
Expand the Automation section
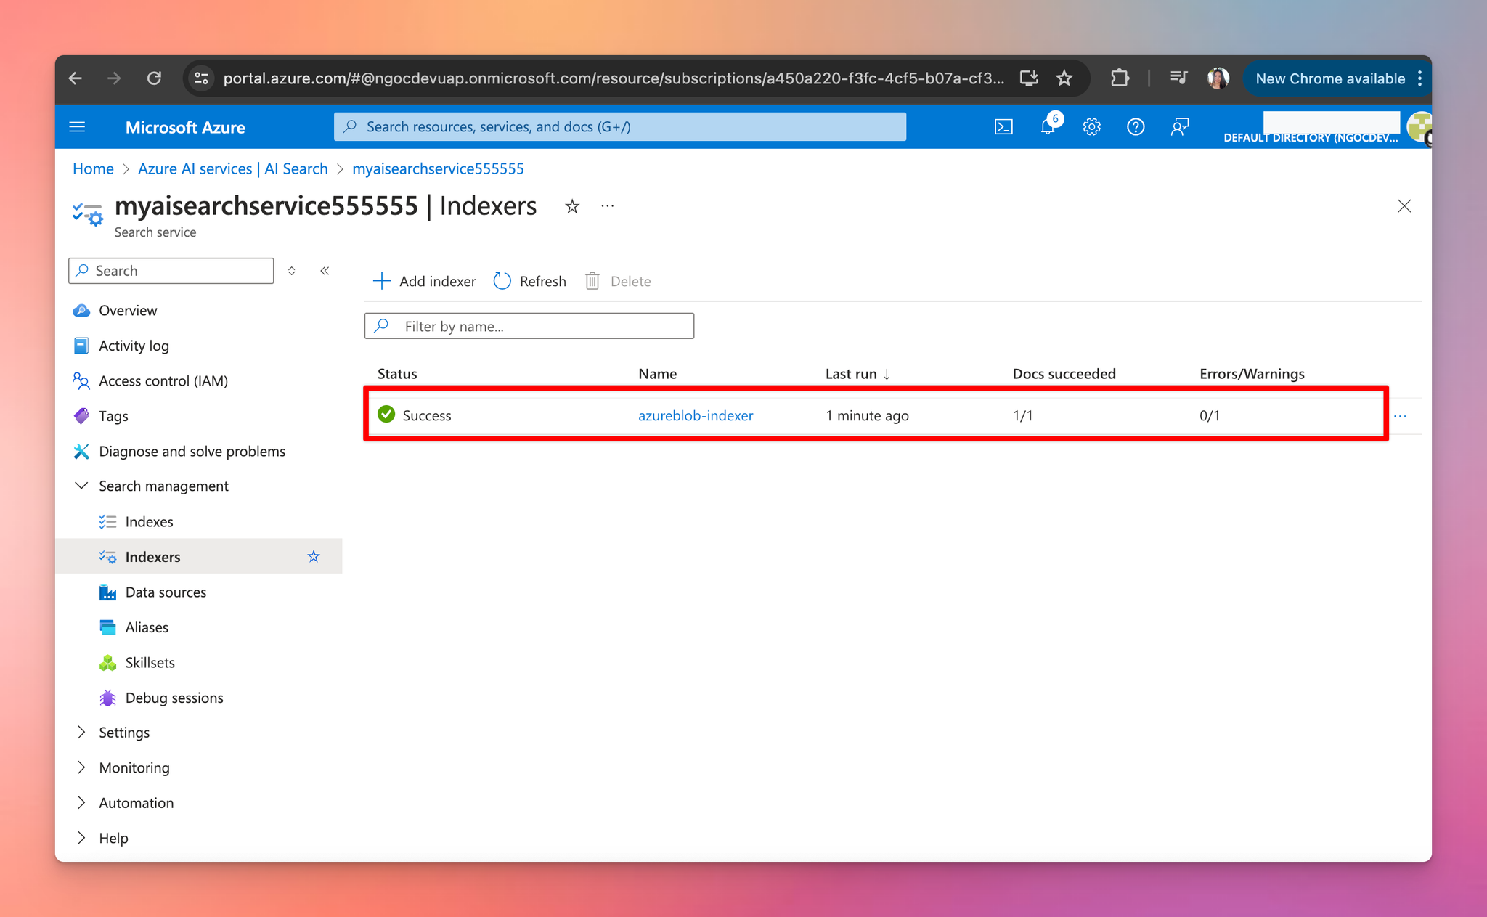tap(136, 803)
